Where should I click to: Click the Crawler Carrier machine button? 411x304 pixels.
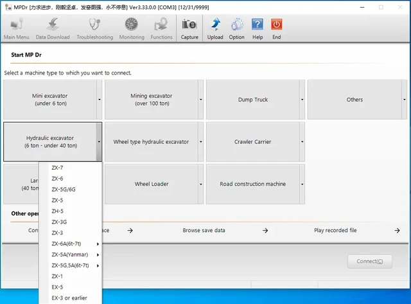(x=252, y=141)
